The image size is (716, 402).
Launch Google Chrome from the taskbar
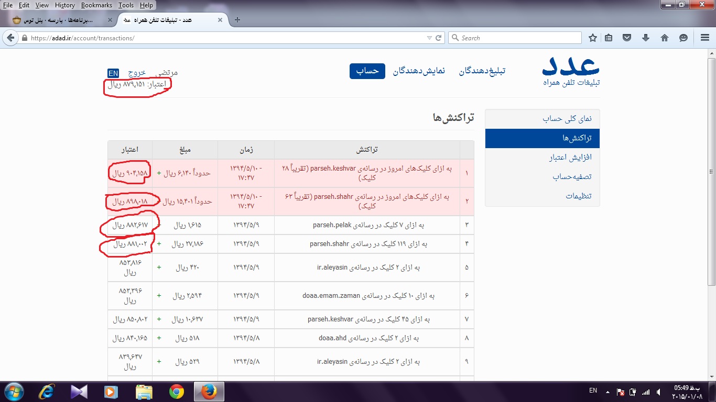click(x=177, y=391)
